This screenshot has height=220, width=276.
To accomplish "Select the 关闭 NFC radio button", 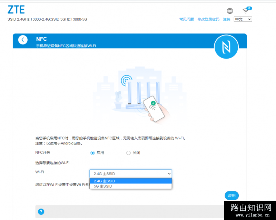I will 128,153.
